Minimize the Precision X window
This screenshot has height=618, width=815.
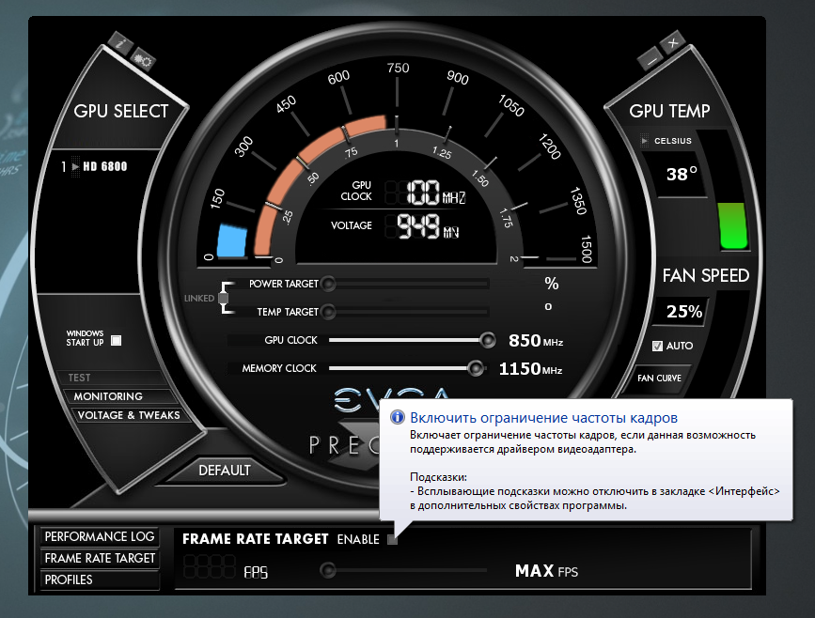[x=651, y=58]
